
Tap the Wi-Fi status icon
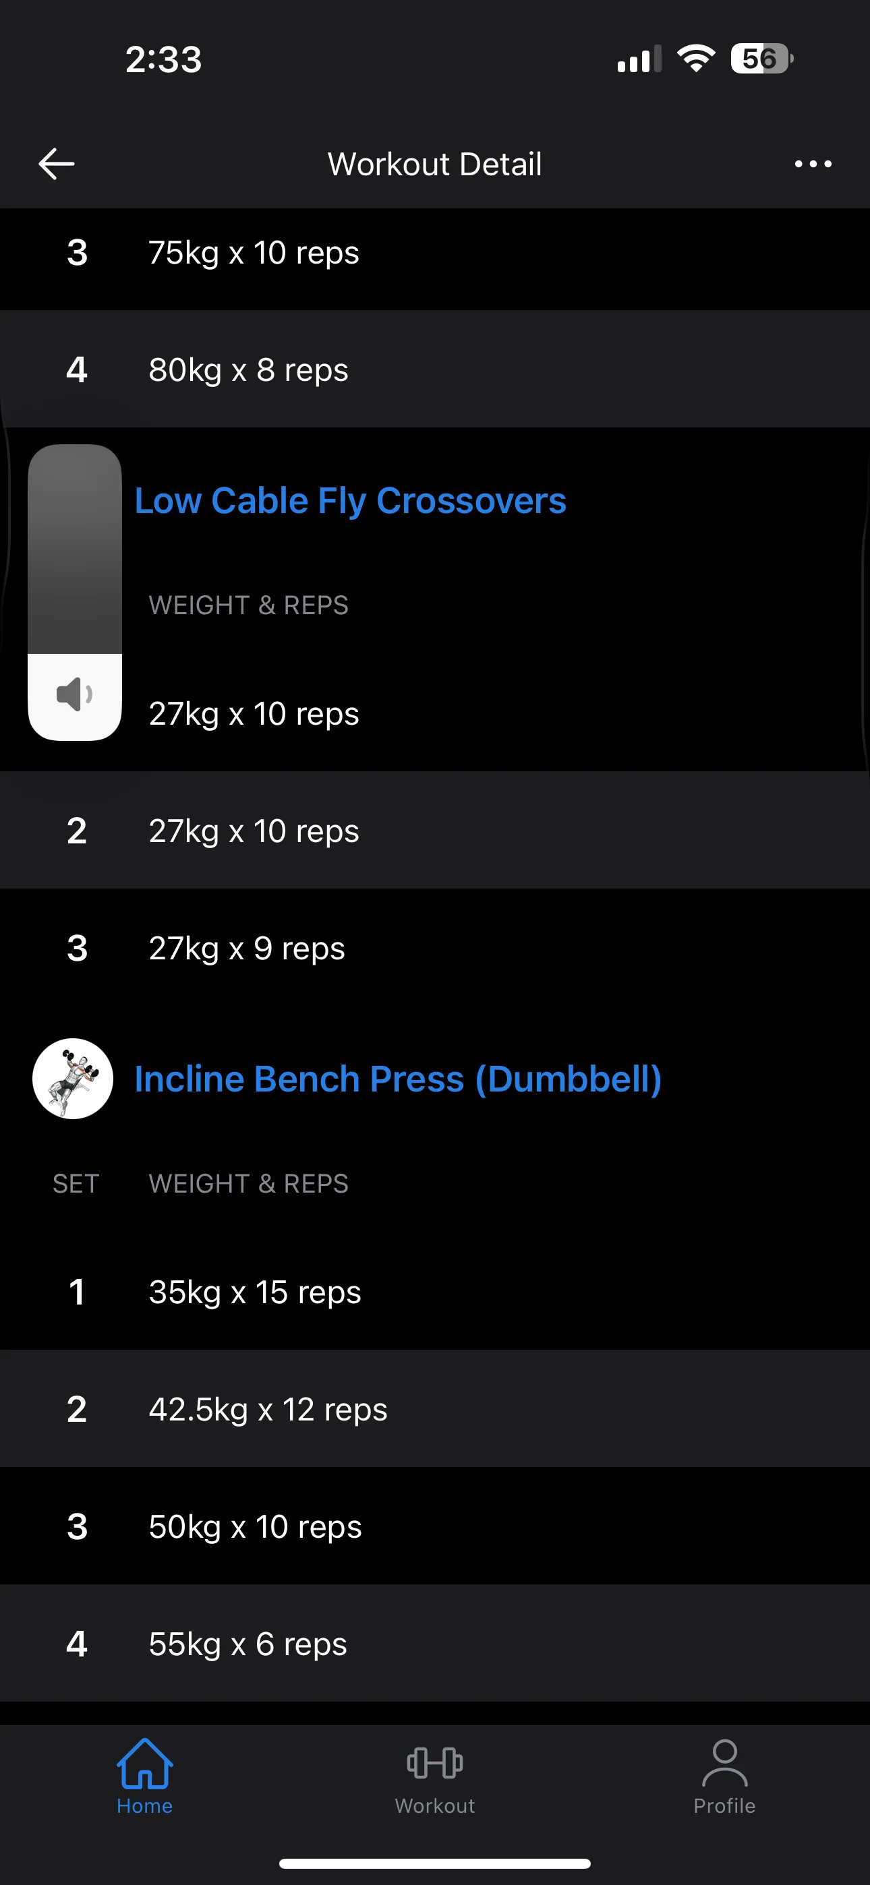[696, 59]
